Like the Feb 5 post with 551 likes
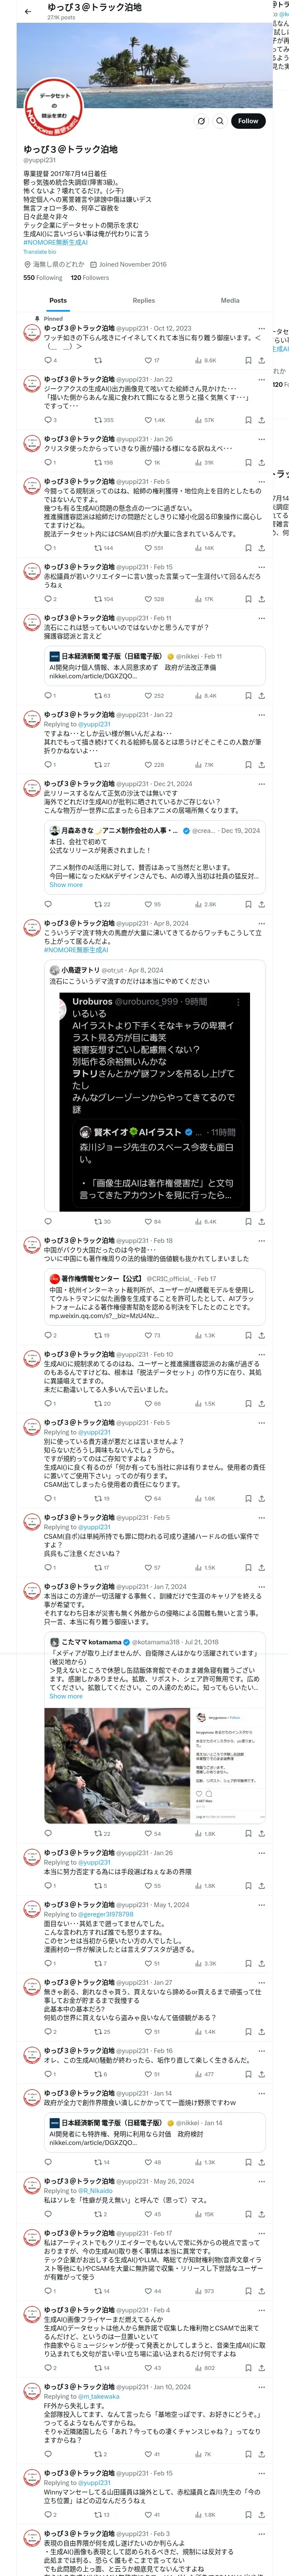This screenshot has width=289, height=2576. click(x=152, y=548)
